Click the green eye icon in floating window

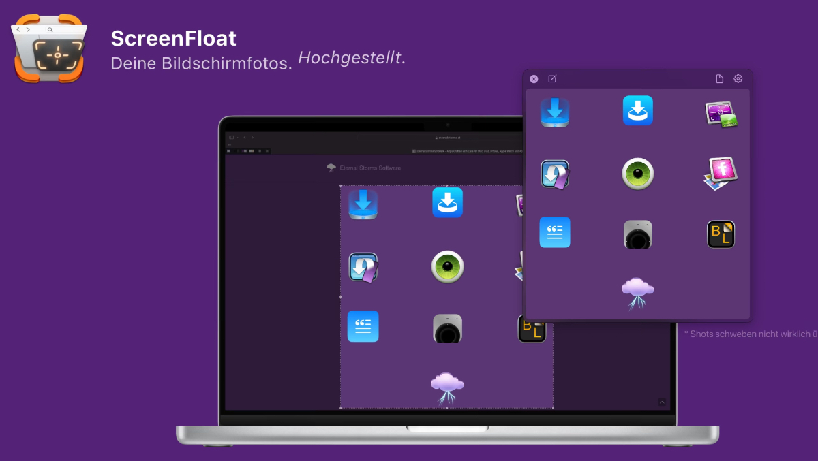pos(638,174)
